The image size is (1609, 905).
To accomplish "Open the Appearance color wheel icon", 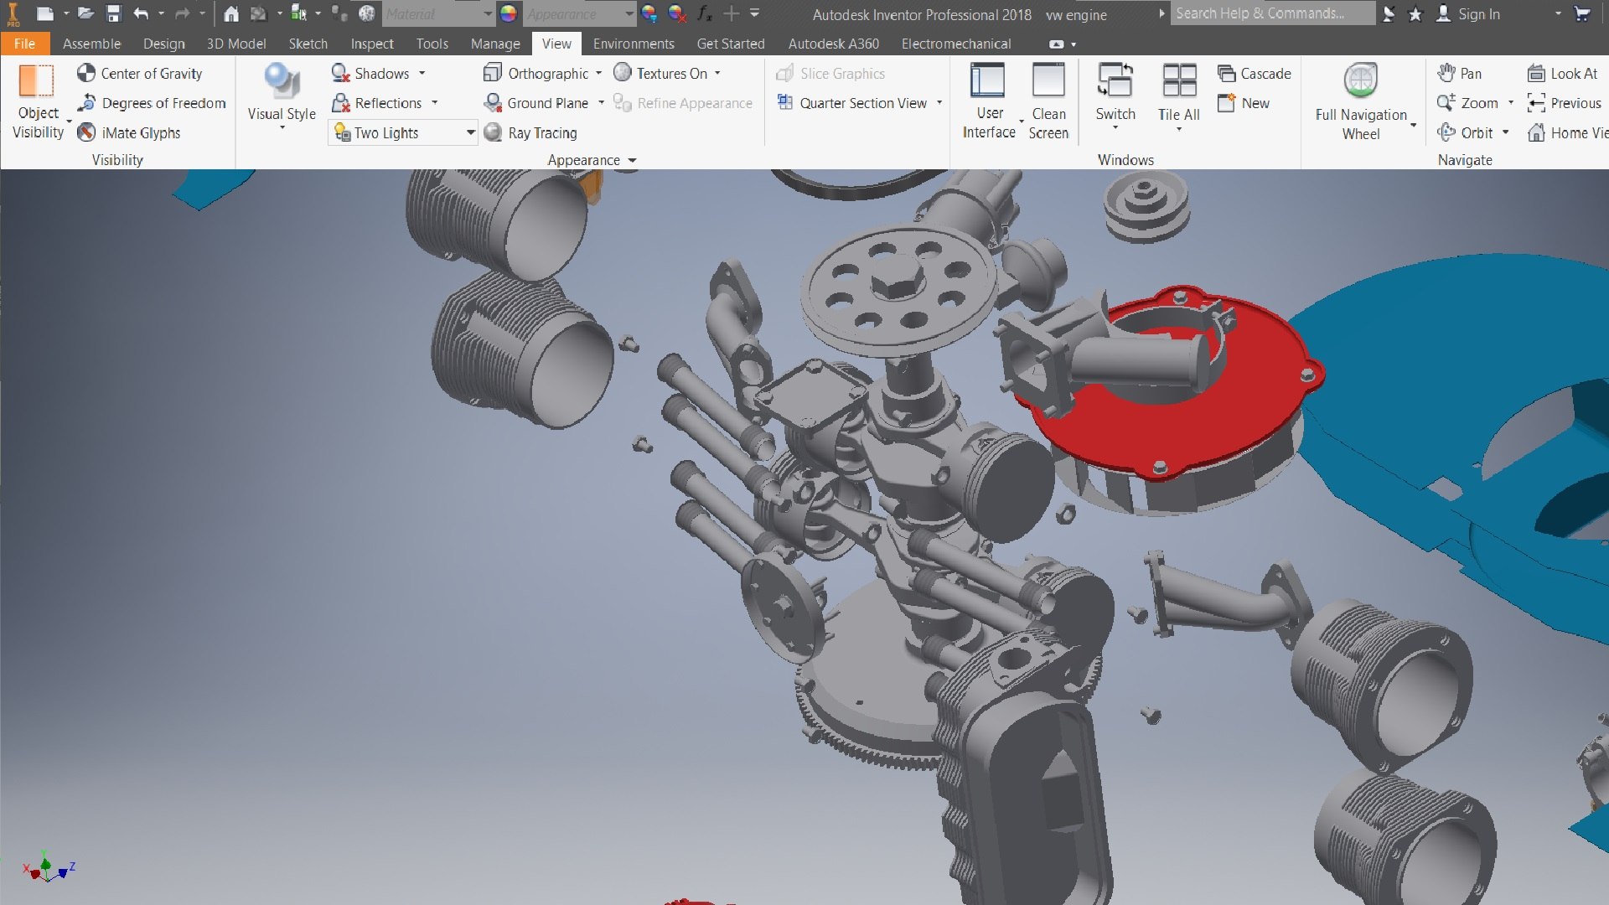I will tap(508, 13).
